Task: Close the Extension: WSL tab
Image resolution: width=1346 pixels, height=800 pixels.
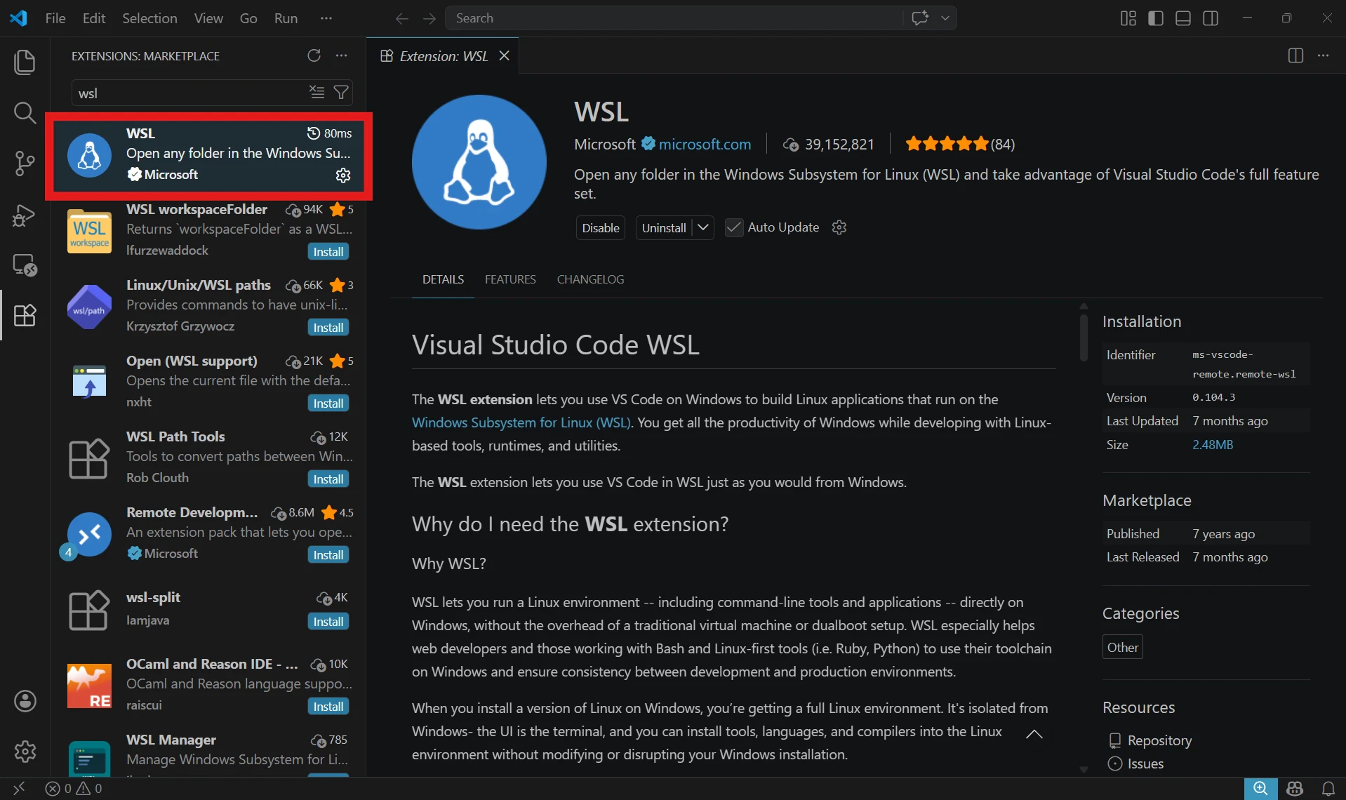Action: 504,55
